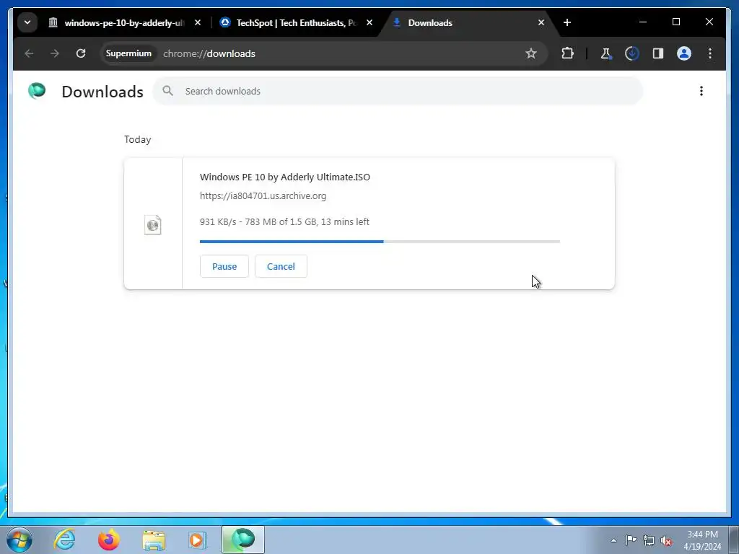Viewport: 739px width, 554px height.
Task: Cancel the ISO download
Action: point(281,266)
